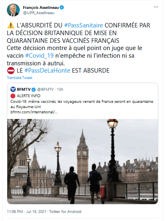This screenshot has width=166, height=221.
Task: Click the BFMTV logo avatar
Action: pyautogui.click(x=13, y=90)
